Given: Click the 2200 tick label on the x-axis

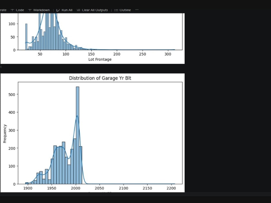Looking at the screenshot, I should pos(171,188).
